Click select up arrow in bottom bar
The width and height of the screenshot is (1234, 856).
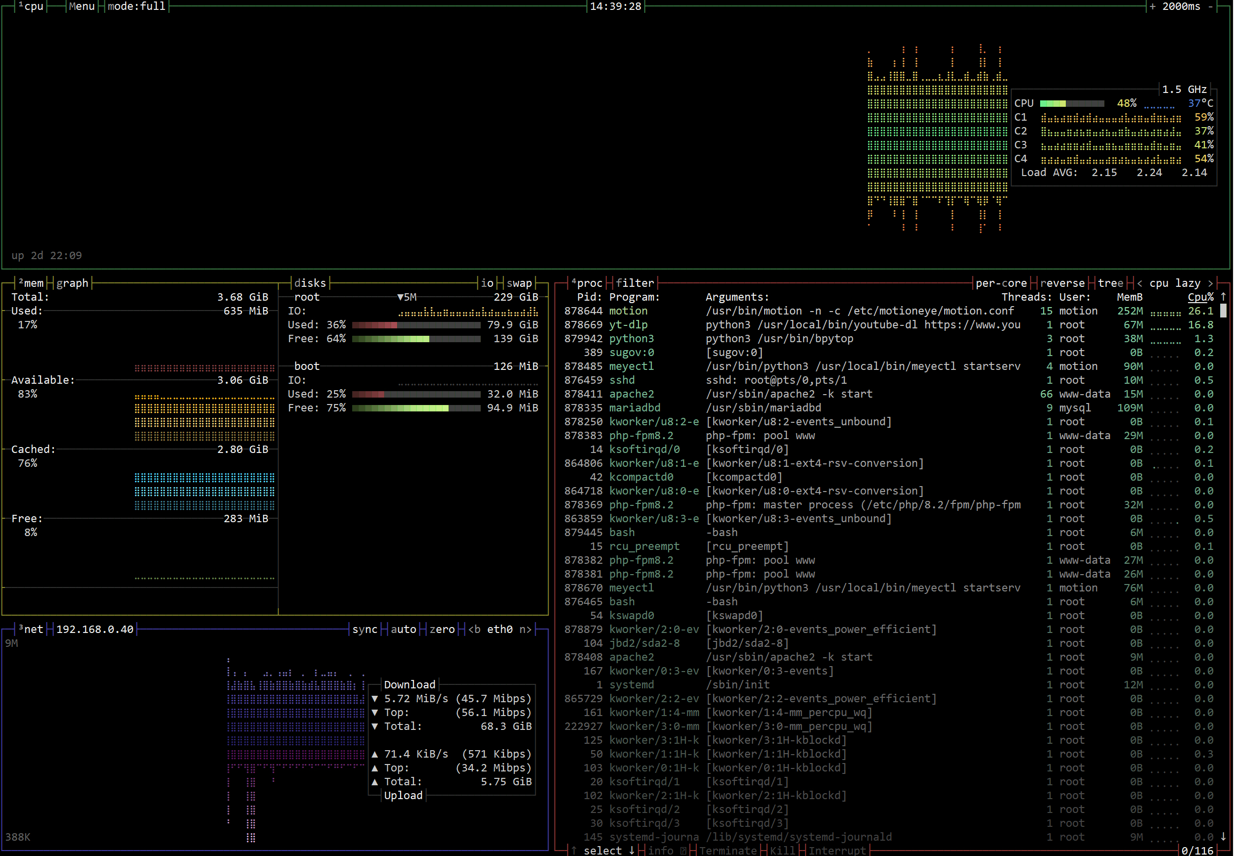573,851
